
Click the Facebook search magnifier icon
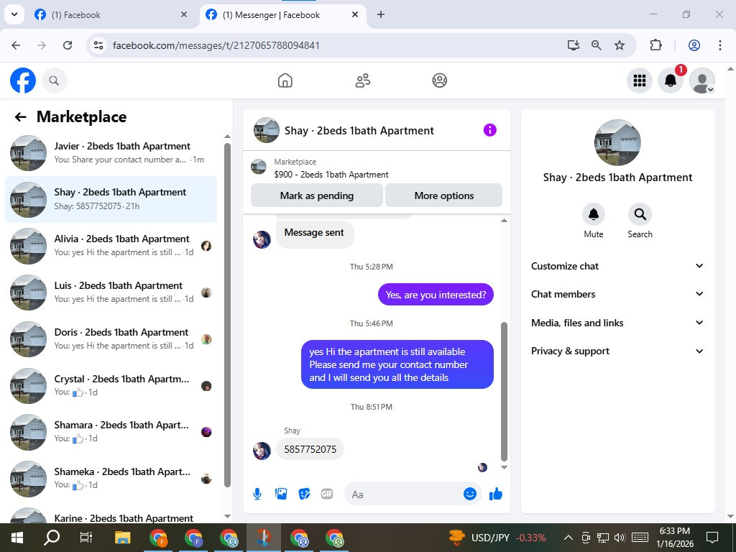55,80
